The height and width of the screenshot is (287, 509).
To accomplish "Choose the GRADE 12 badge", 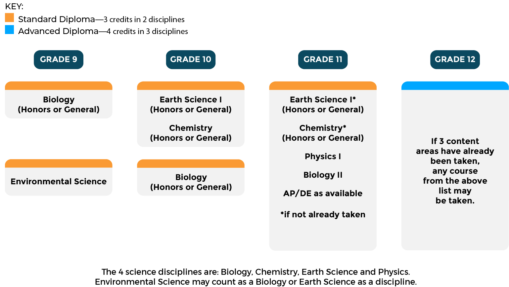I will (x=455, y=59).
